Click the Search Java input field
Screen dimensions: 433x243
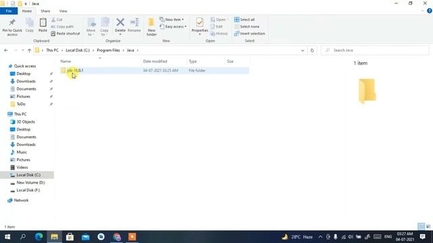coord(375,51)
